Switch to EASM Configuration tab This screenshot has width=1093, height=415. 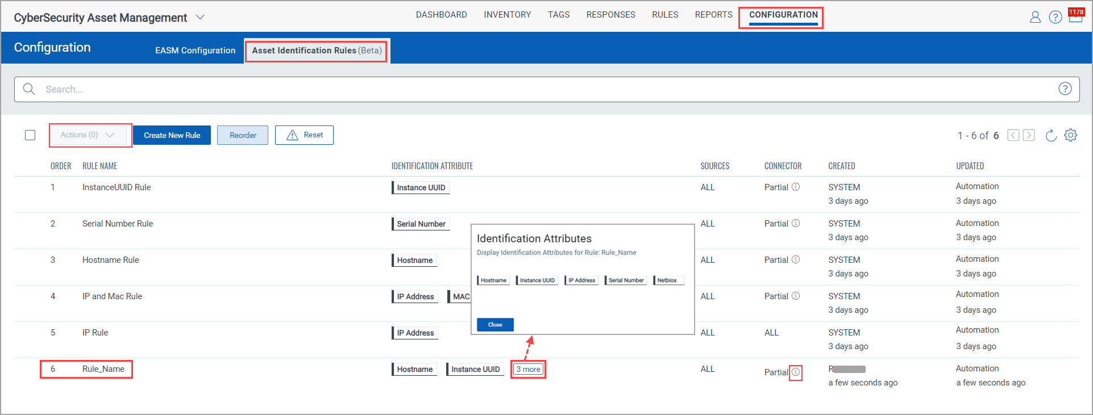pyautogui.click(x=196, y=51)
